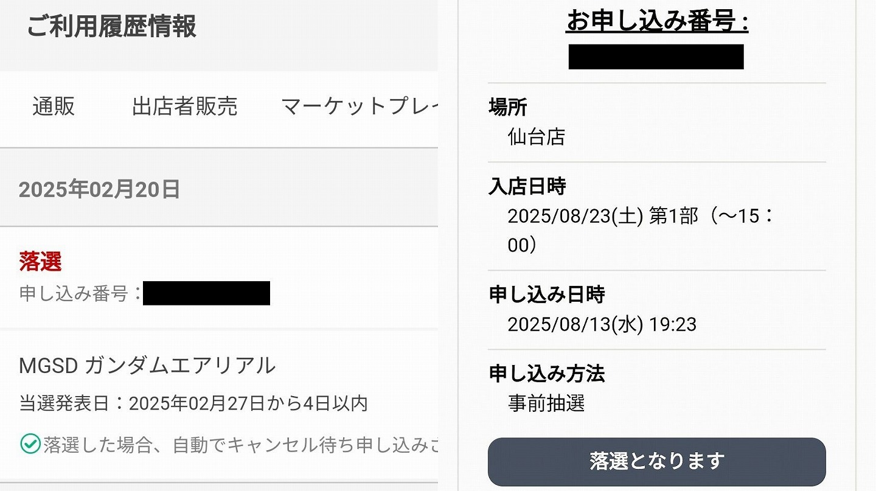This screenshot has height=491, width=876.
Task: Open the MGSD ガンダムエアリアル item
Action: point(147,366)
